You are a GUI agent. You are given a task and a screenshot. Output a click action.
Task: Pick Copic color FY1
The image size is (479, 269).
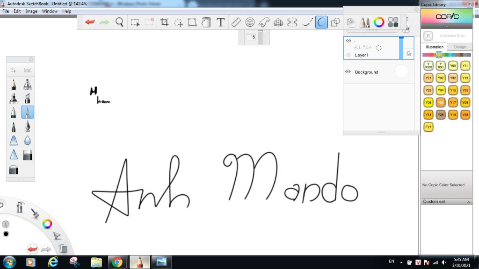tap(428, 127)
